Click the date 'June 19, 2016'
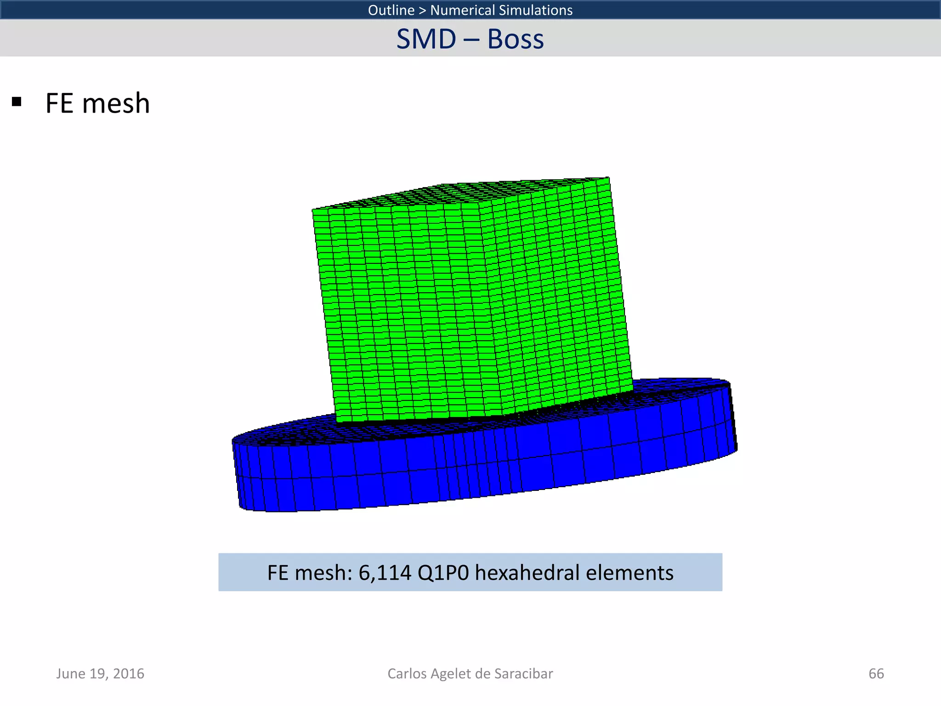Viewport: 941px width, 706px height. point(100,673)
